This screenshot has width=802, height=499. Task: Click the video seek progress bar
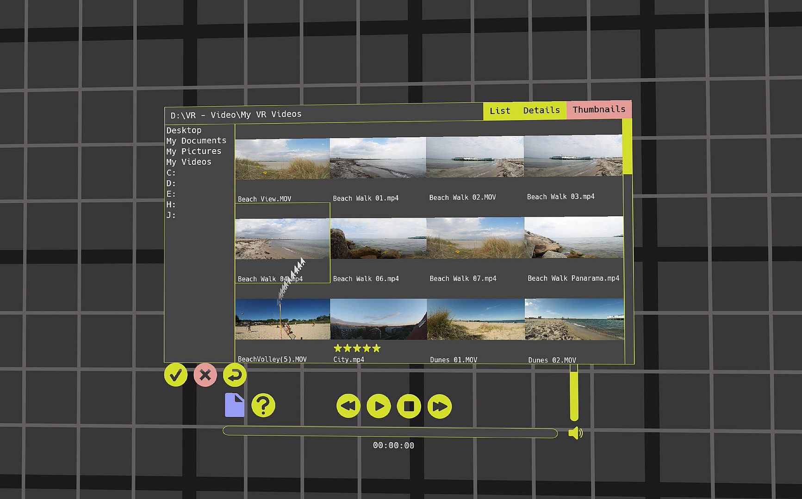tap(390, 432)
